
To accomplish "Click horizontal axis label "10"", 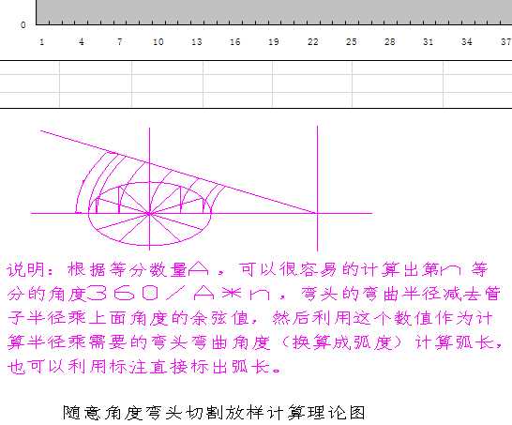I will click(158, 42).
